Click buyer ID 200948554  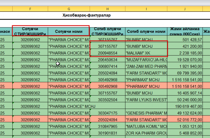point(107,53)
